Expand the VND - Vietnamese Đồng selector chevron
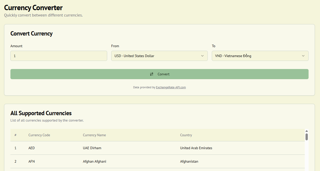The width and height of the screenshot is (320, 171). 303,56
